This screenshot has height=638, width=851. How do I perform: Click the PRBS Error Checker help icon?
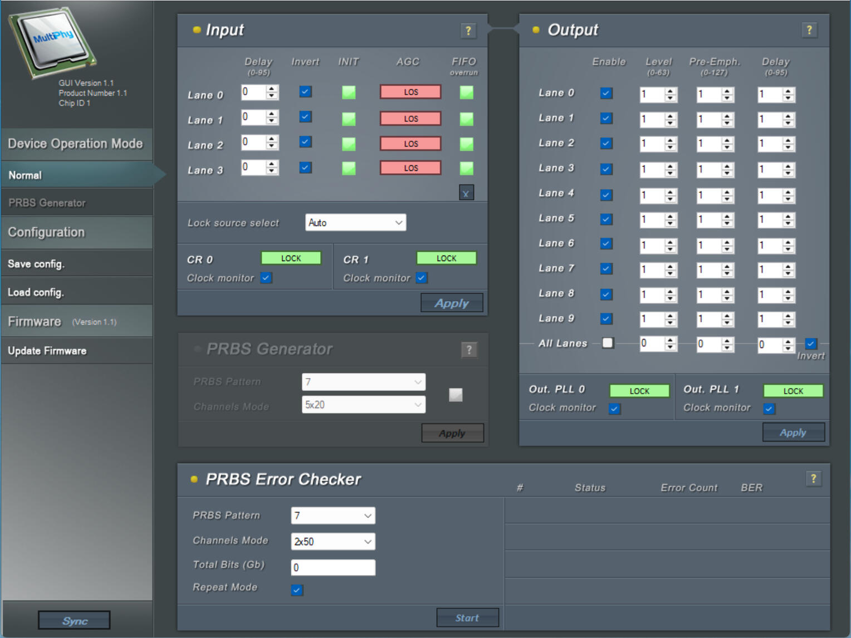(x=813, y=479)
